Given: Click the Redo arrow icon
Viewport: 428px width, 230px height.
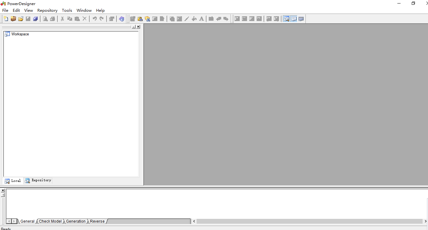Looking at the screenshot, I should click(x=102, y=19).
